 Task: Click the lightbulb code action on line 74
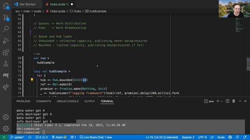(32, 80)
